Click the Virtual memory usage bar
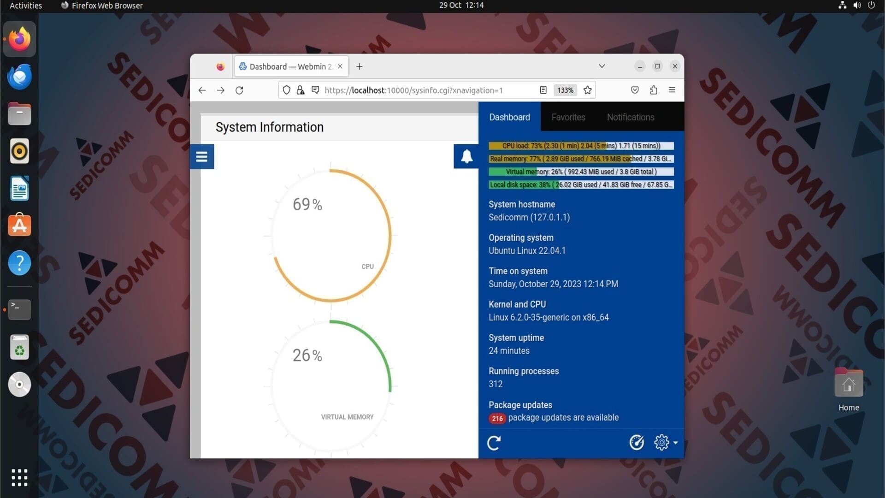 tap(581, 172)
